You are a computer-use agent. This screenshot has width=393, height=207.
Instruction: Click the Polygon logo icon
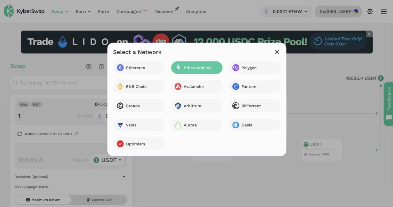(x=235, y=68)
